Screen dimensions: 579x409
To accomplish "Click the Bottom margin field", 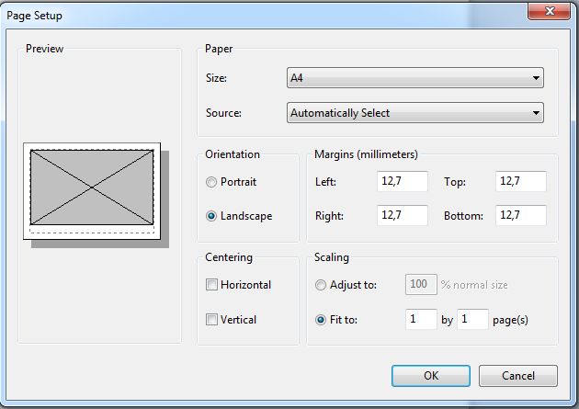I will coord(521,215).
